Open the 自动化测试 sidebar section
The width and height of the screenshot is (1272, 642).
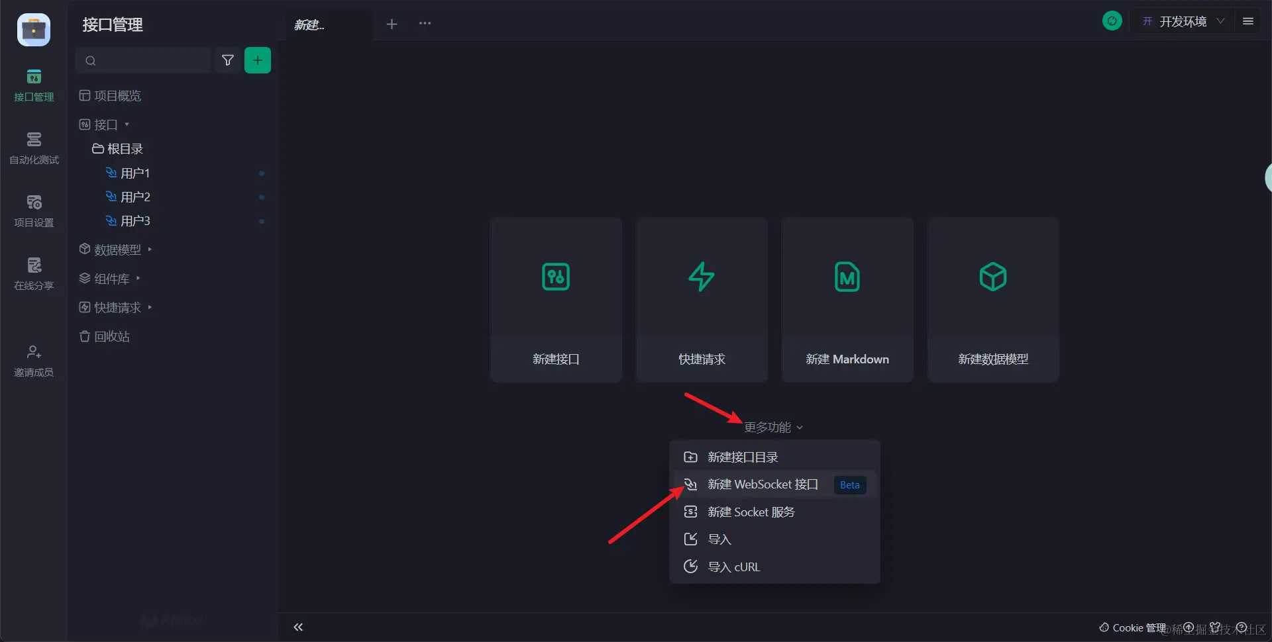tap(34, 148)
